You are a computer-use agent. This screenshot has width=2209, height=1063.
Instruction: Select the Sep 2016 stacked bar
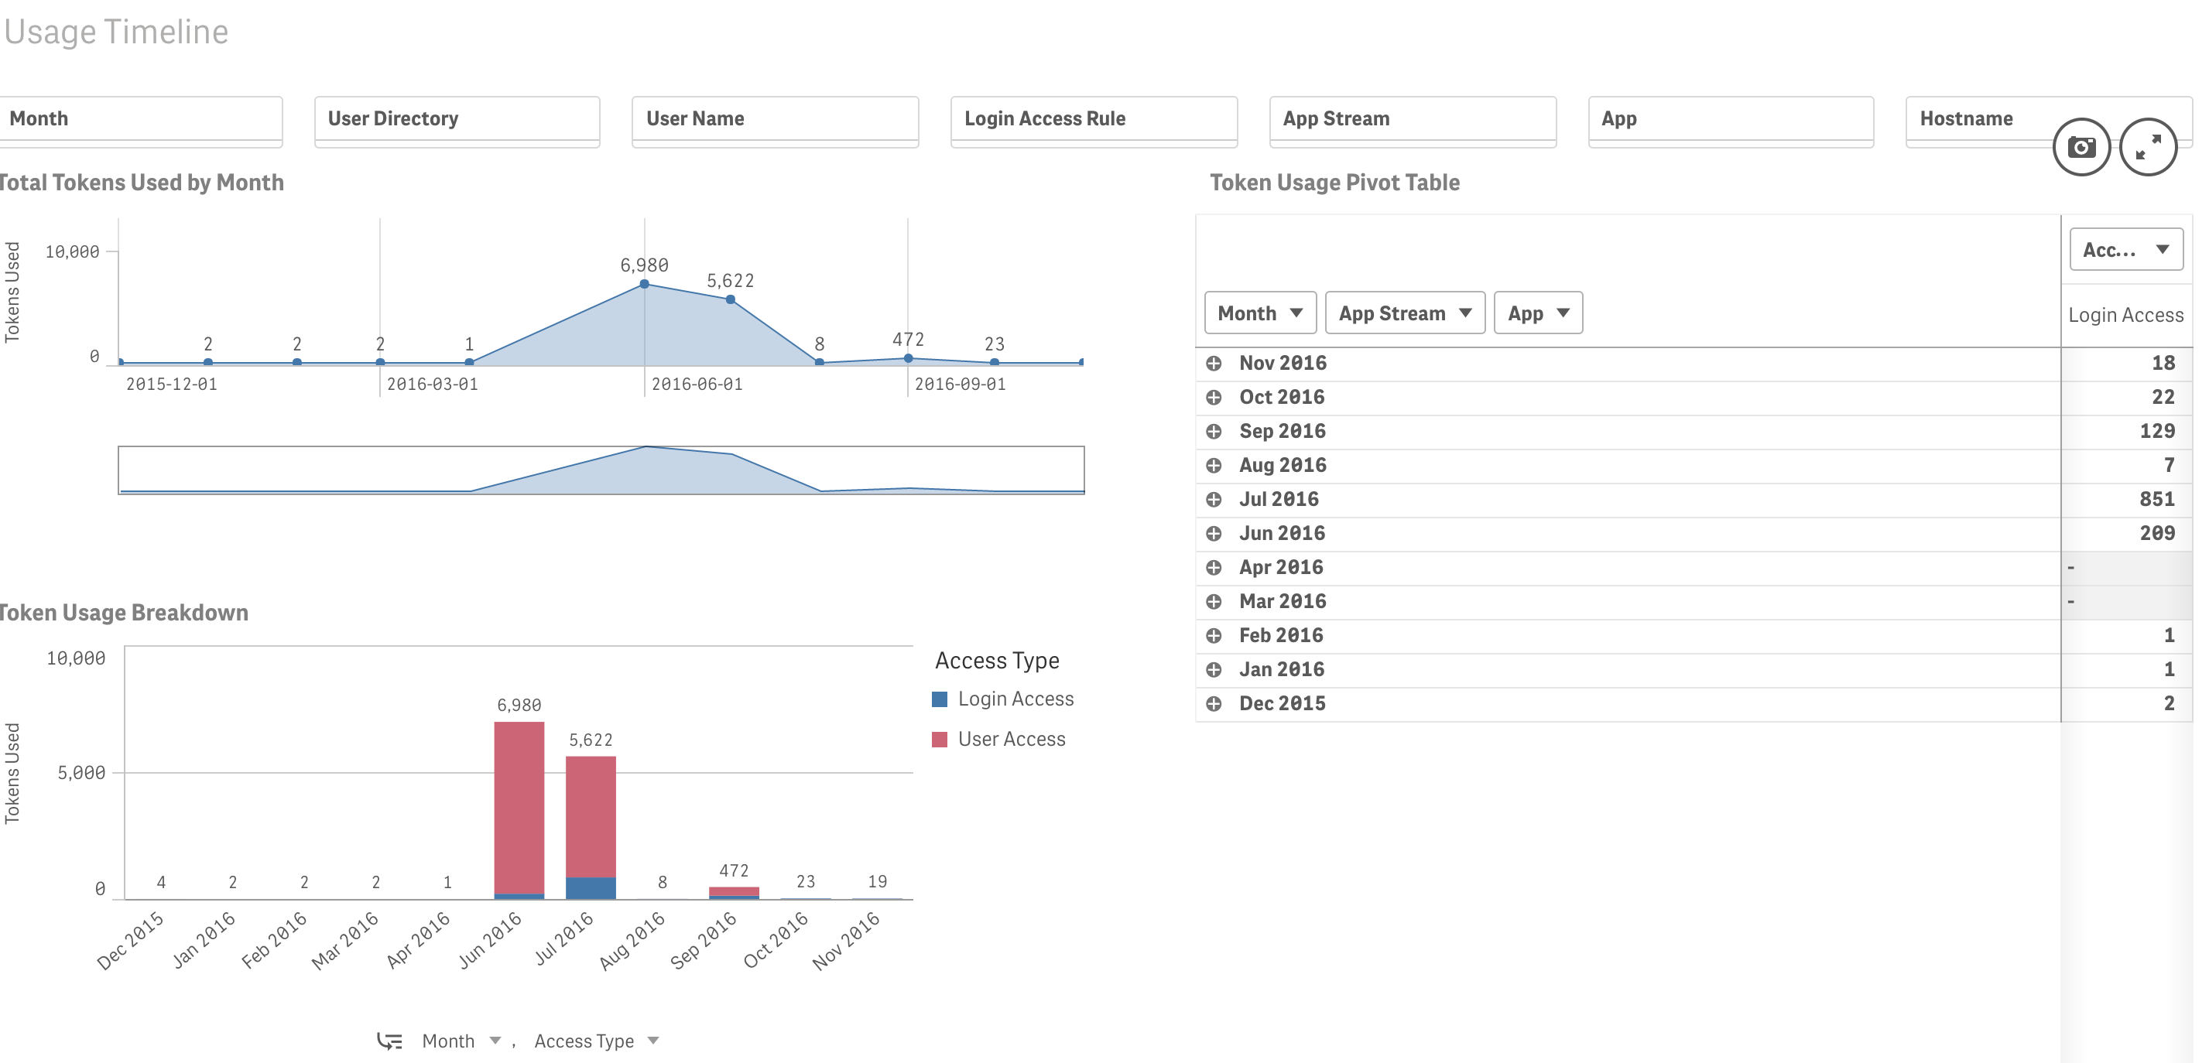coord(734,894)
